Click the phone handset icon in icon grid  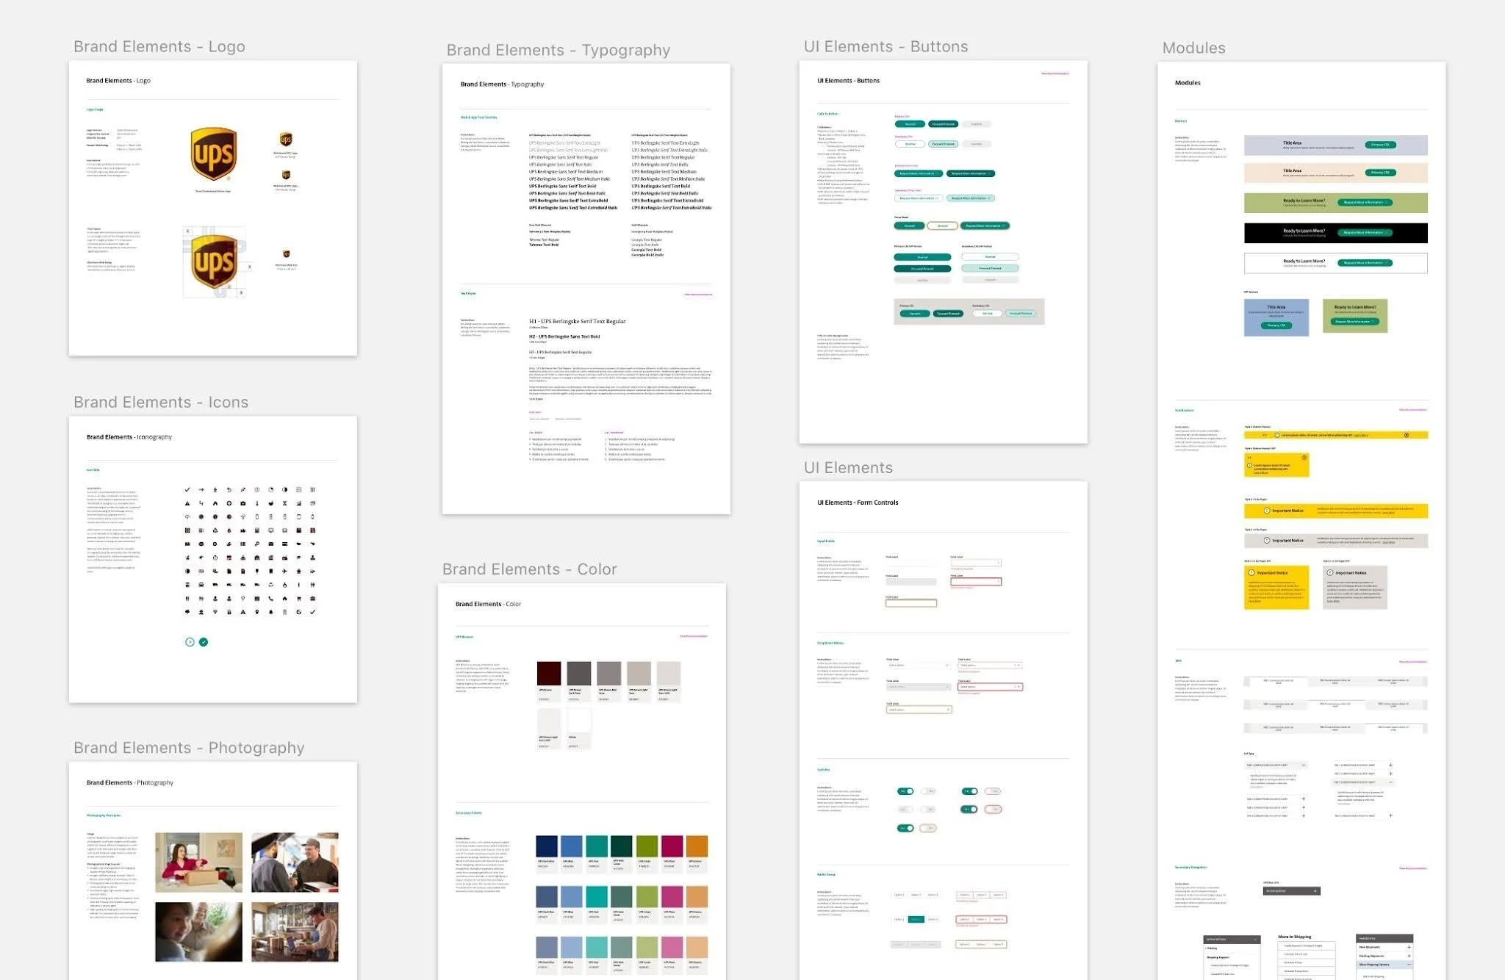click(270, 599)
